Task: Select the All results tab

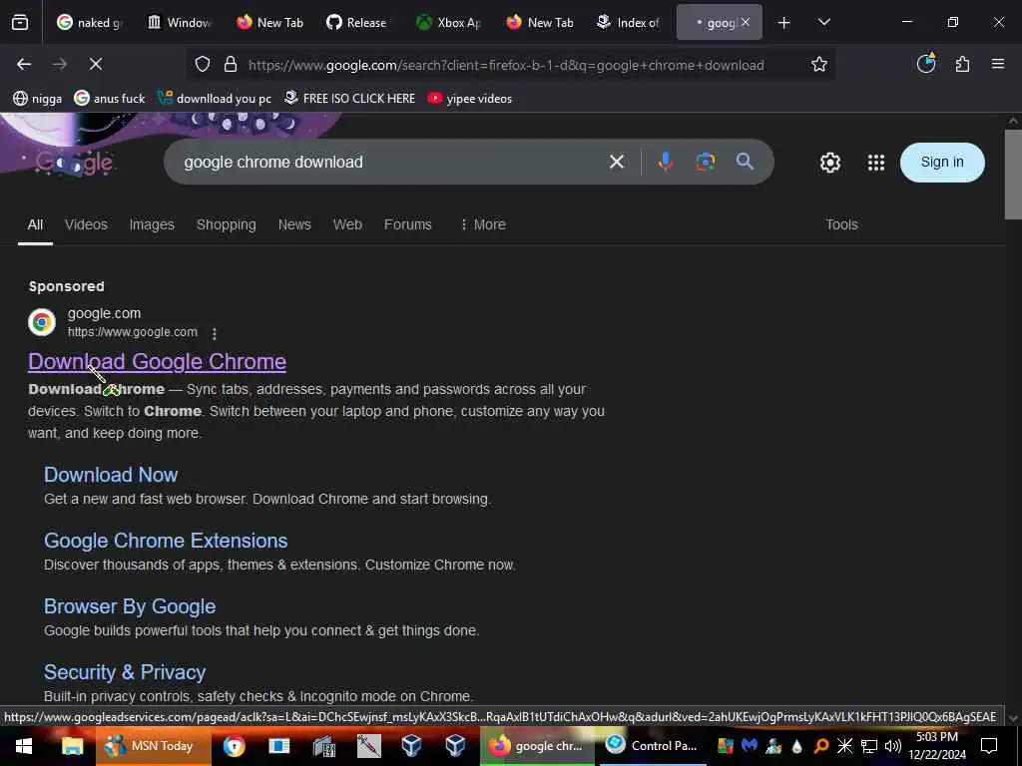Action: point(35,224)
